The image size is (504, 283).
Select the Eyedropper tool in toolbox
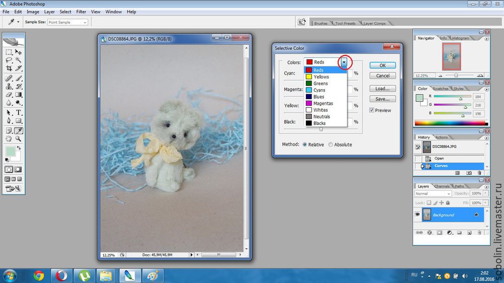(x=18, y=131)
